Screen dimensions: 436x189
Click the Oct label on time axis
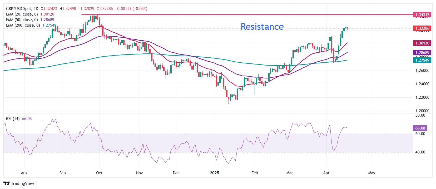tap(99, 173)
